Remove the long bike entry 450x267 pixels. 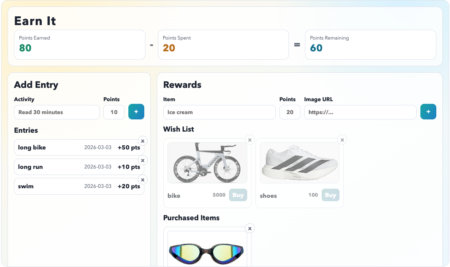click(x=143, y=141)
